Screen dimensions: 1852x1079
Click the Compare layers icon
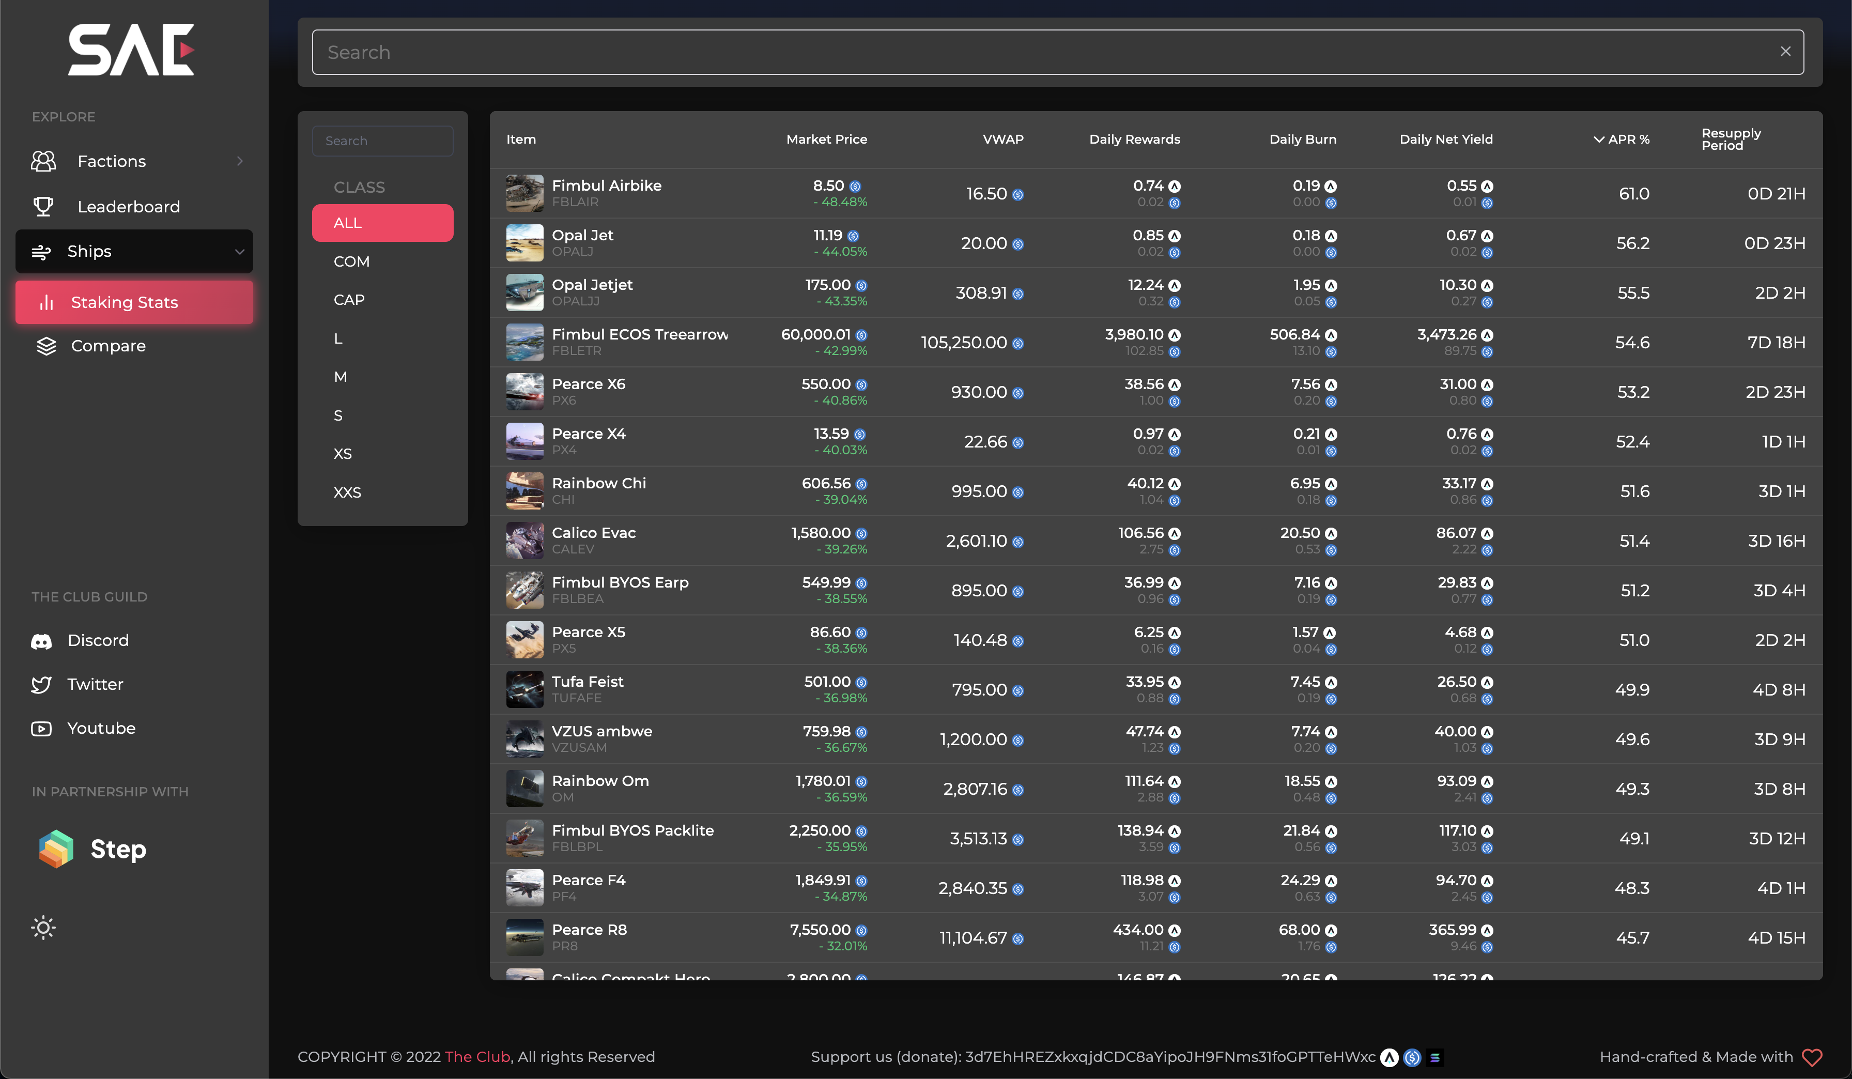[47, 346]
